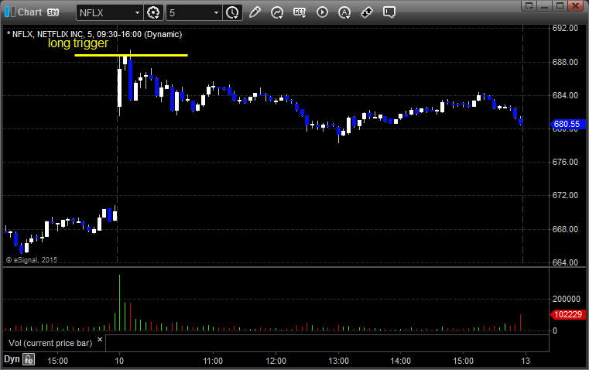The width and height of the screenshot is (589, 370).
Task: Select the yellow long trigger text annotation
Action: click(78, 43)
